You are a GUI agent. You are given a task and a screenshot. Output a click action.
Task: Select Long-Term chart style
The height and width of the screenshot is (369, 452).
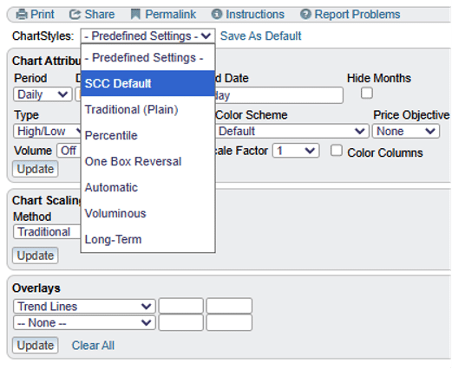[x=148, y=239]
